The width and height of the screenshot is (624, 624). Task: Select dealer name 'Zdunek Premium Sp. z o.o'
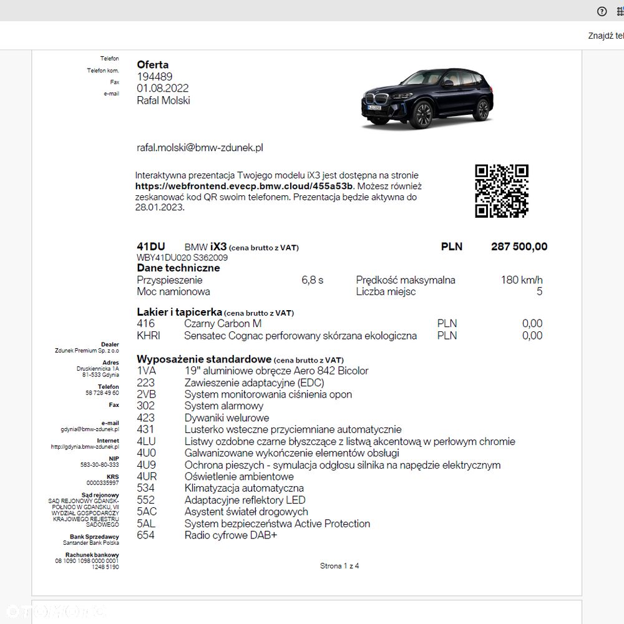(87, 351)
